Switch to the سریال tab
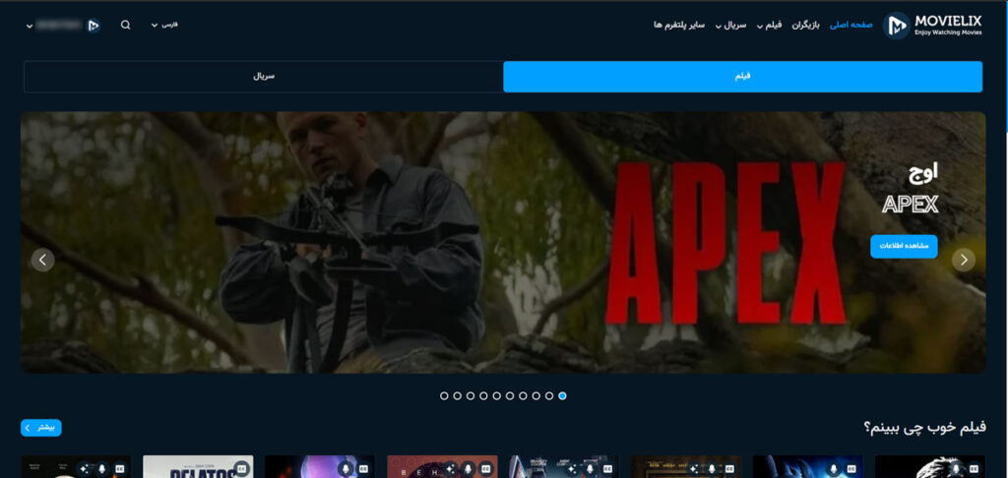The height and width of the screenshot is (478, 1008). [x=264, y=77]
